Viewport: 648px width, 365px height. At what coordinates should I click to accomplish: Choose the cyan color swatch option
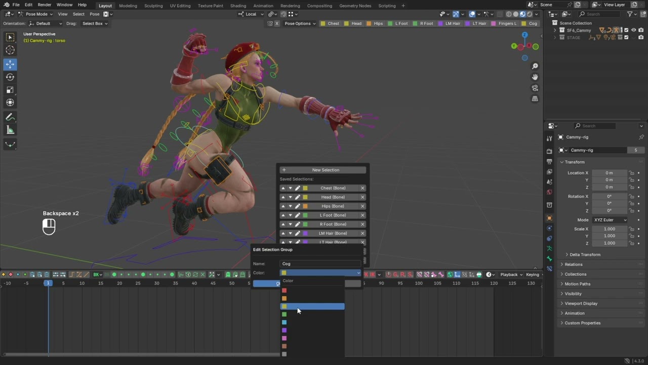tap(285, 322)
